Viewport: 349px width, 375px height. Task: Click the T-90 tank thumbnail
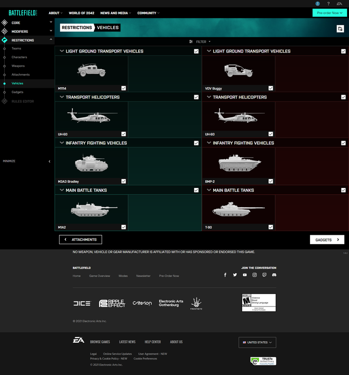tap(238, 209)
